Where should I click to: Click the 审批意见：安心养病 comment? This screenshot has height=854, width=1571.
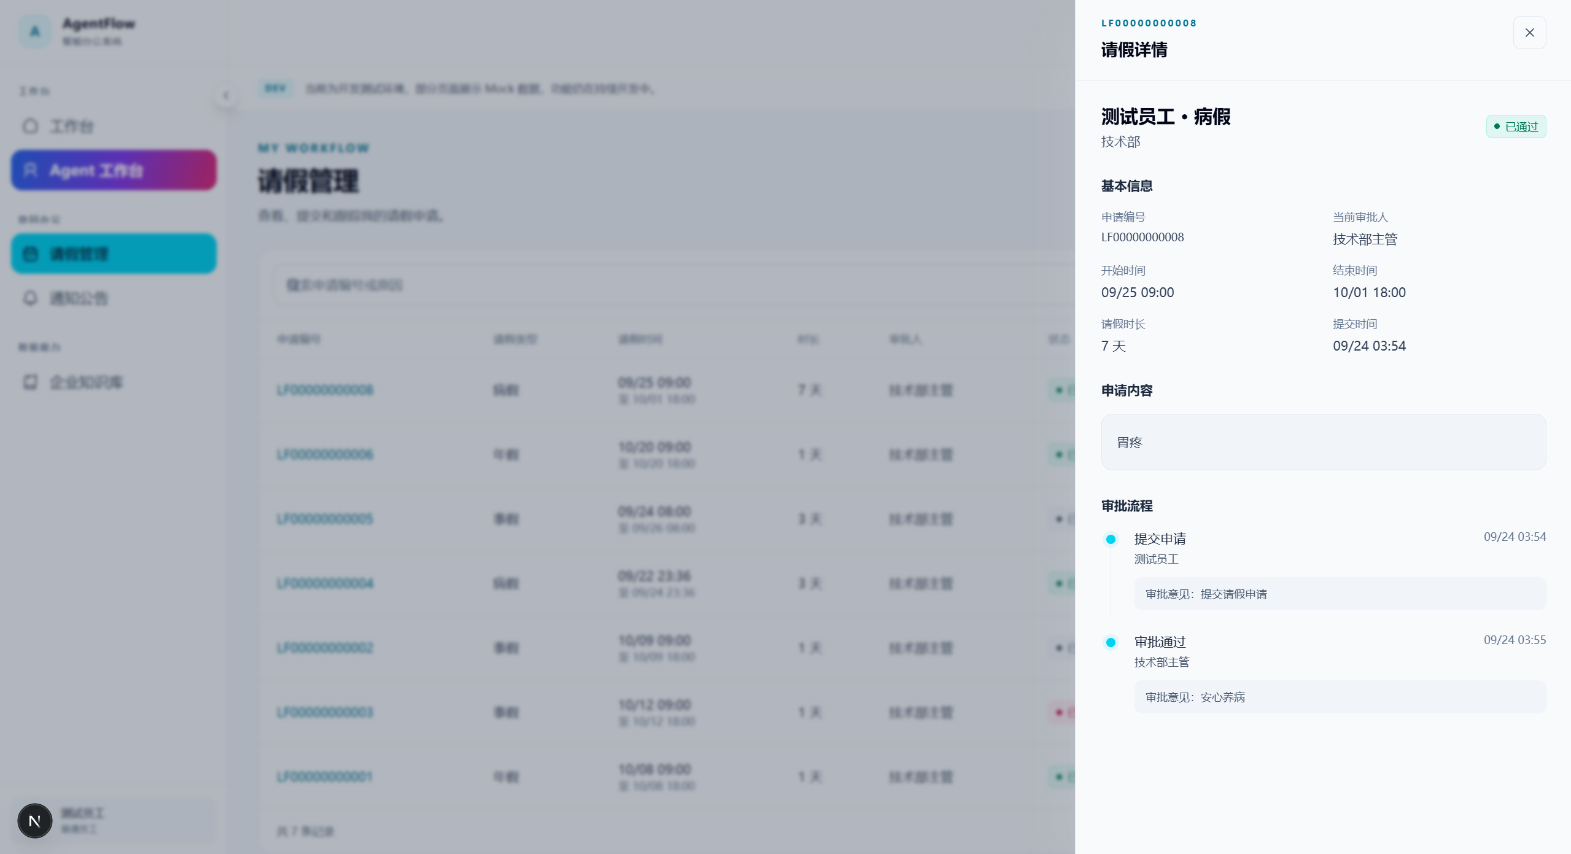tap(1340, 697)
